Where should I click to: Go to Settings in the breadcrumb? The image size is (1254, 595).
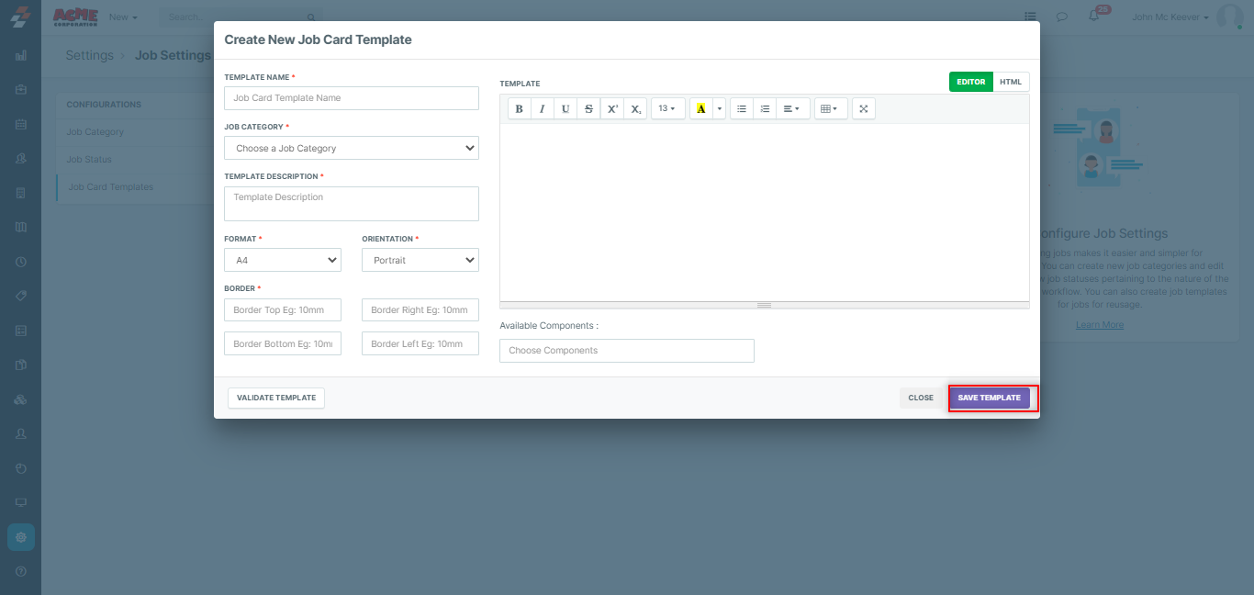click(89, 55)
